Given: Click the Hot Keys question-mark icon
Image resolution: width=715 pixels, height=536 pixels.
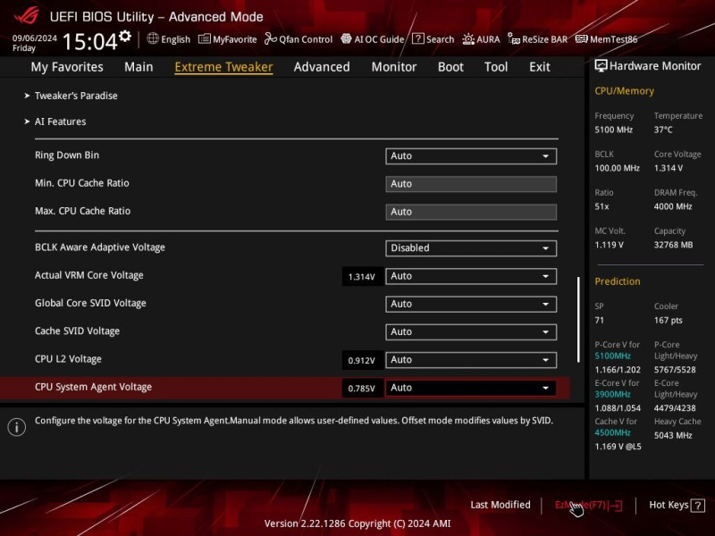Looking at the screenshot, I should [698, 505].
